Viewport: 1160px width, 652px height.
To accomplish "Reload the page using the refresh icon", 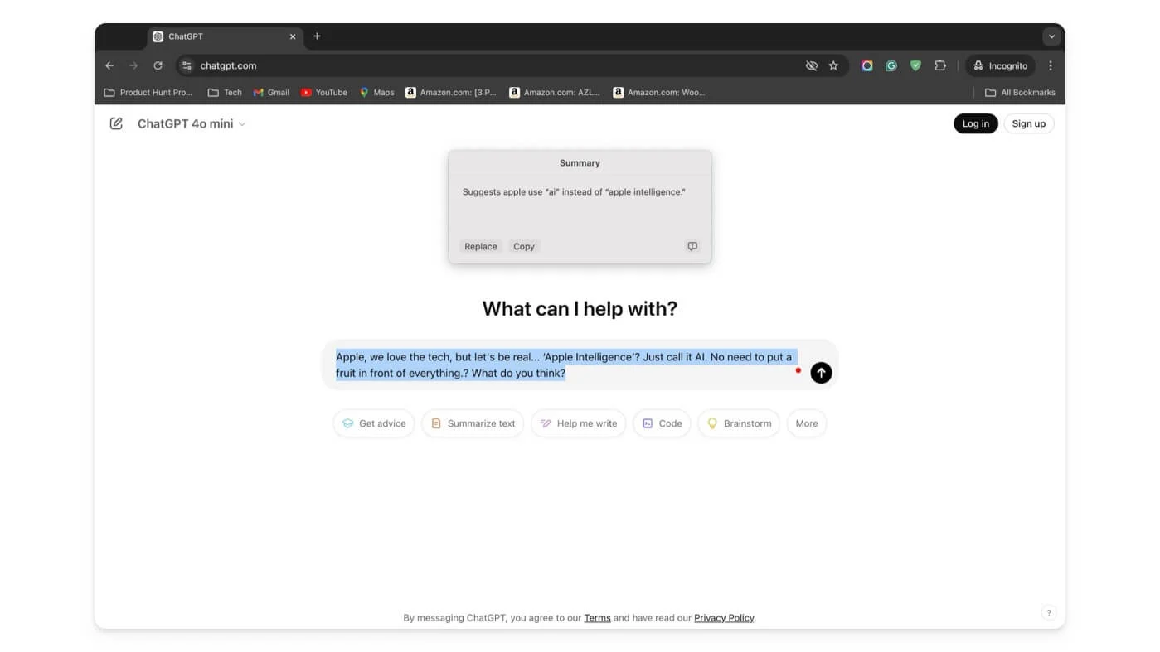I will tap(158, 65).
